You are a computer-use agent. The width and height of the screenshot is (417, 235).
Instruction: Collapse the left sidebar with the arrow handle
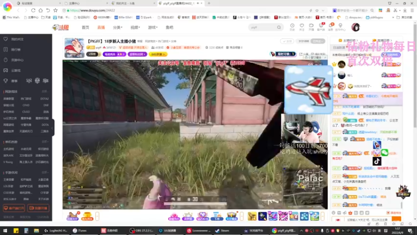(53, 128)
